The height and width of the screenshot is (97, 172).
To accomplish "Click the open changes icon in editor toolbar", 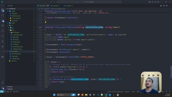I will coord(164,6).
